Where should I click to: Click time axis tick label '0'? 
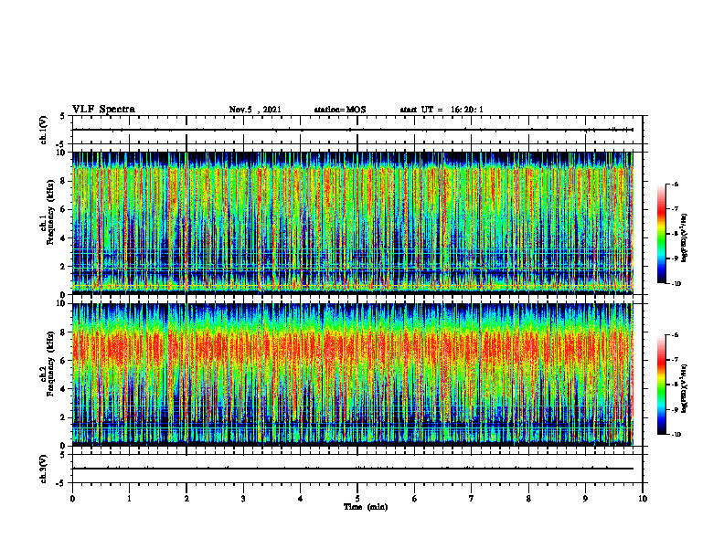click(x=72, y=499)
